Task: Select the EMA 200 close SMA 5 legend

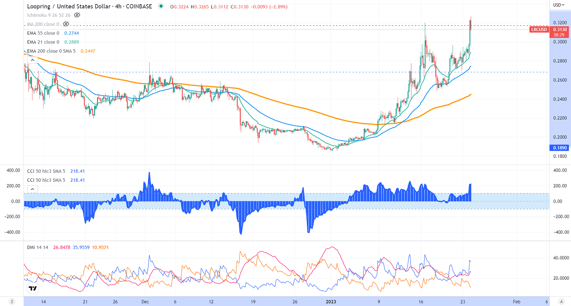Action: pyautogui.click(x=52, y=51)
